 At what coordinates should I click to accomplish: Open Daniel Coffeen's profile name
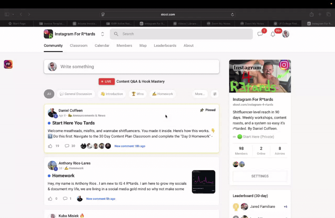(x=71, y=111)
